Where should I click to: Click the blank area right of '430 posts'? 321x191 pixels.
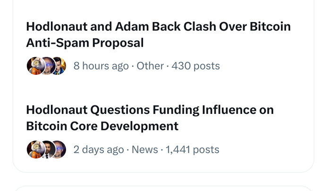264,66
